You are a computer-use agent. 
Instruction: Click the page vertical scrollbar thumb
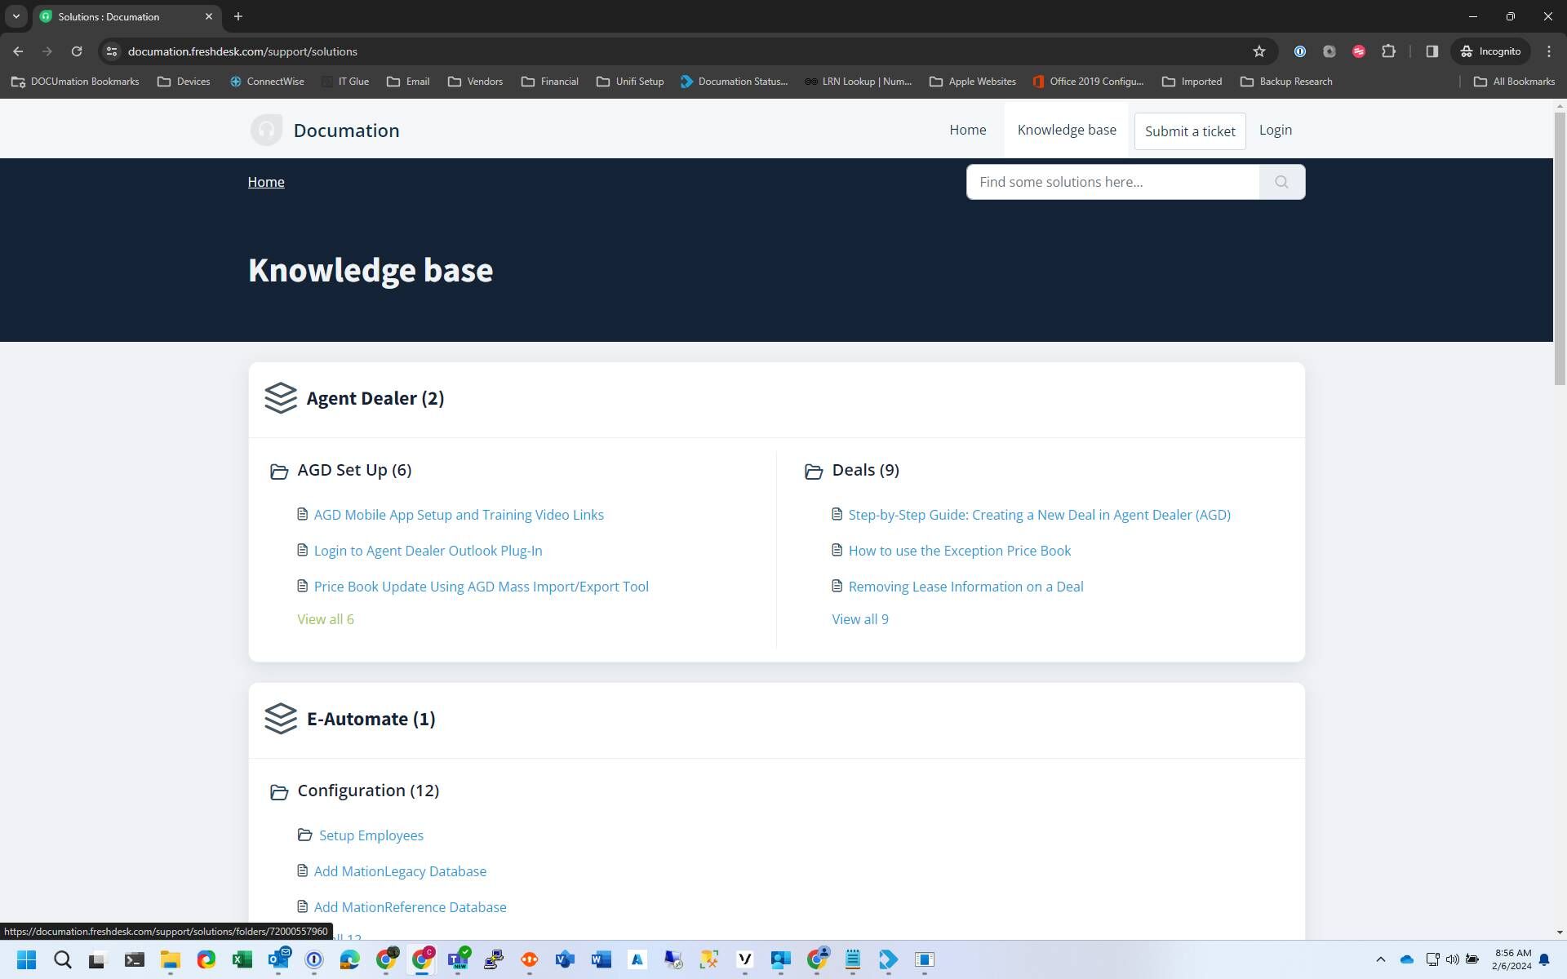point(1560,245)
